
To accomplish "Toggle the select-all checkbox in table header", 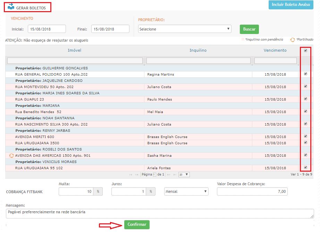I will [305, 51].
